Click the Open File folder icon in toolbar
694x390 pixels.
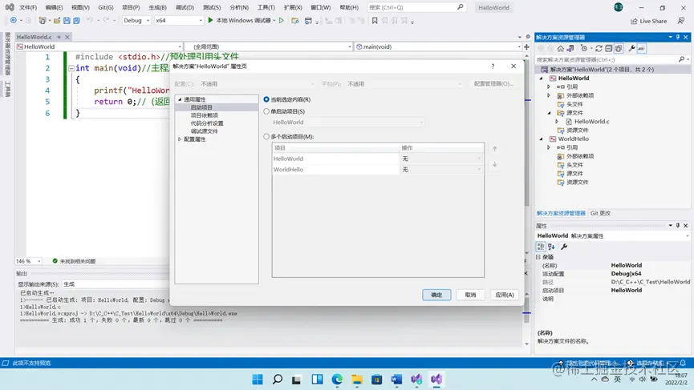57,20
